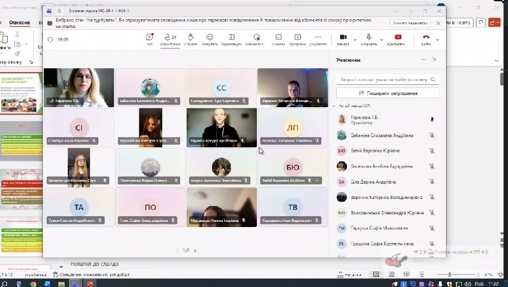The width and height of the screenshot is (508, 287).
Task: Open Windows search on the taskbar
Action: [x=4, y=284]
